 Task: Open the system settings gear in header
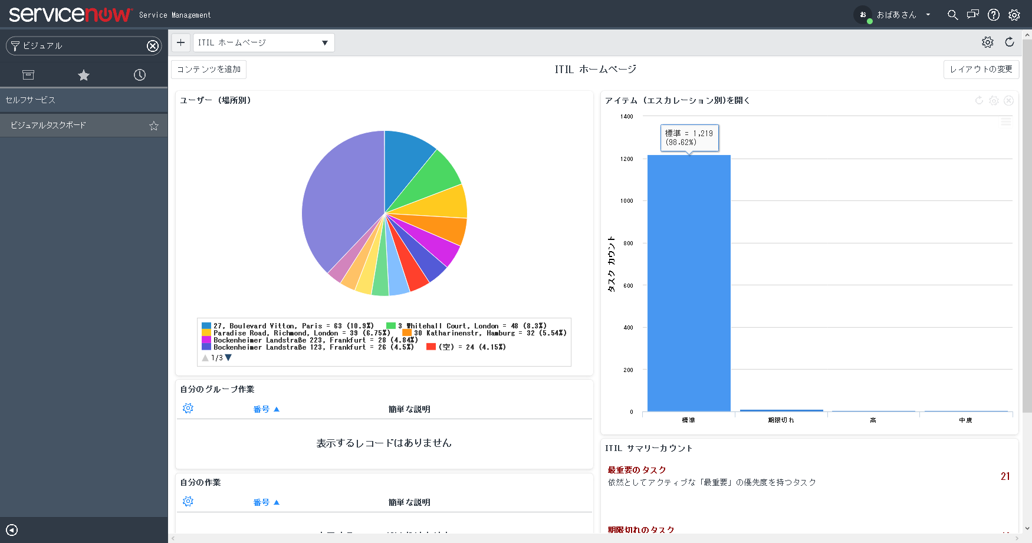[x=1014, y=15]
